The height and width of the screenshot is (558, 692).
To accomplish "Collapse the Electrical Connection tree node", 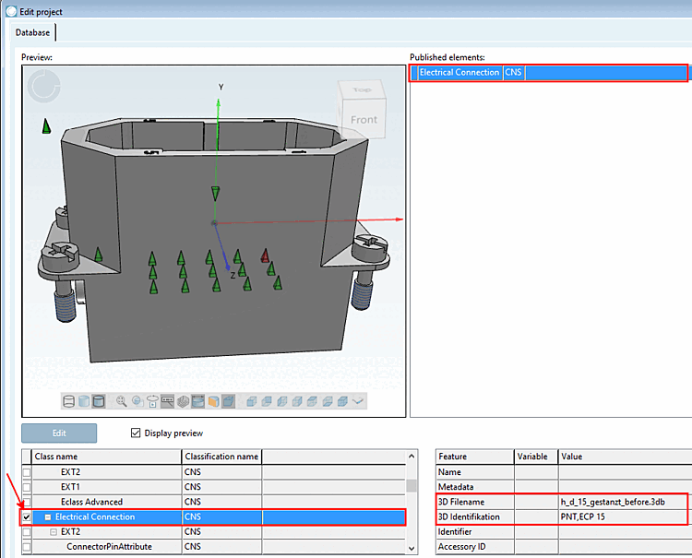I will click(47, 517).
